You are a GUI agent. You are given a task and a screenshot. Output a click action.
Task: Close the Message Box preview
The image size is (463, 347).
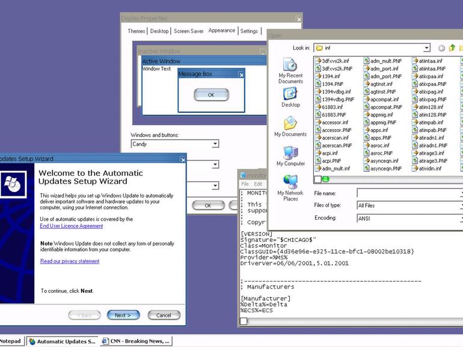[x=241, y=75]
